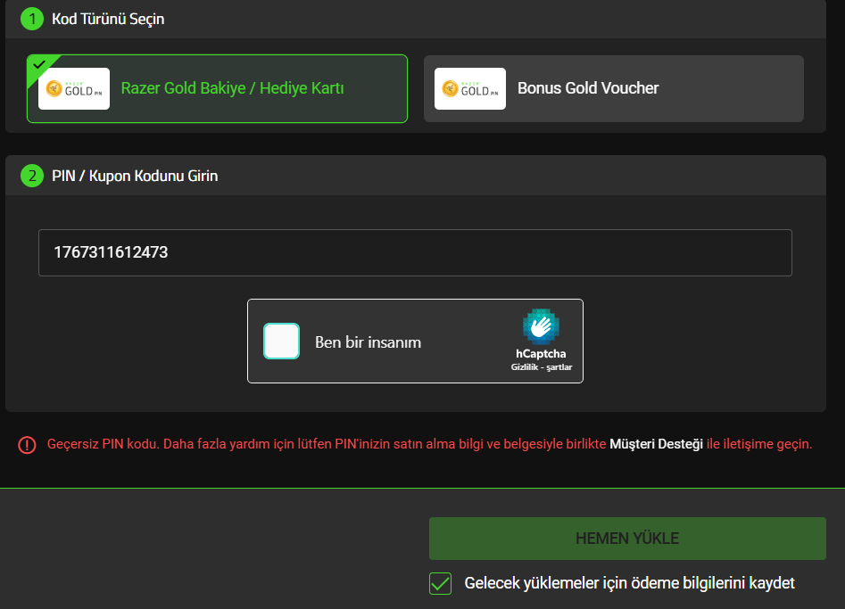Click the green checkmark on the selected card
Screen dimensions: 845x609
[38, 64]
